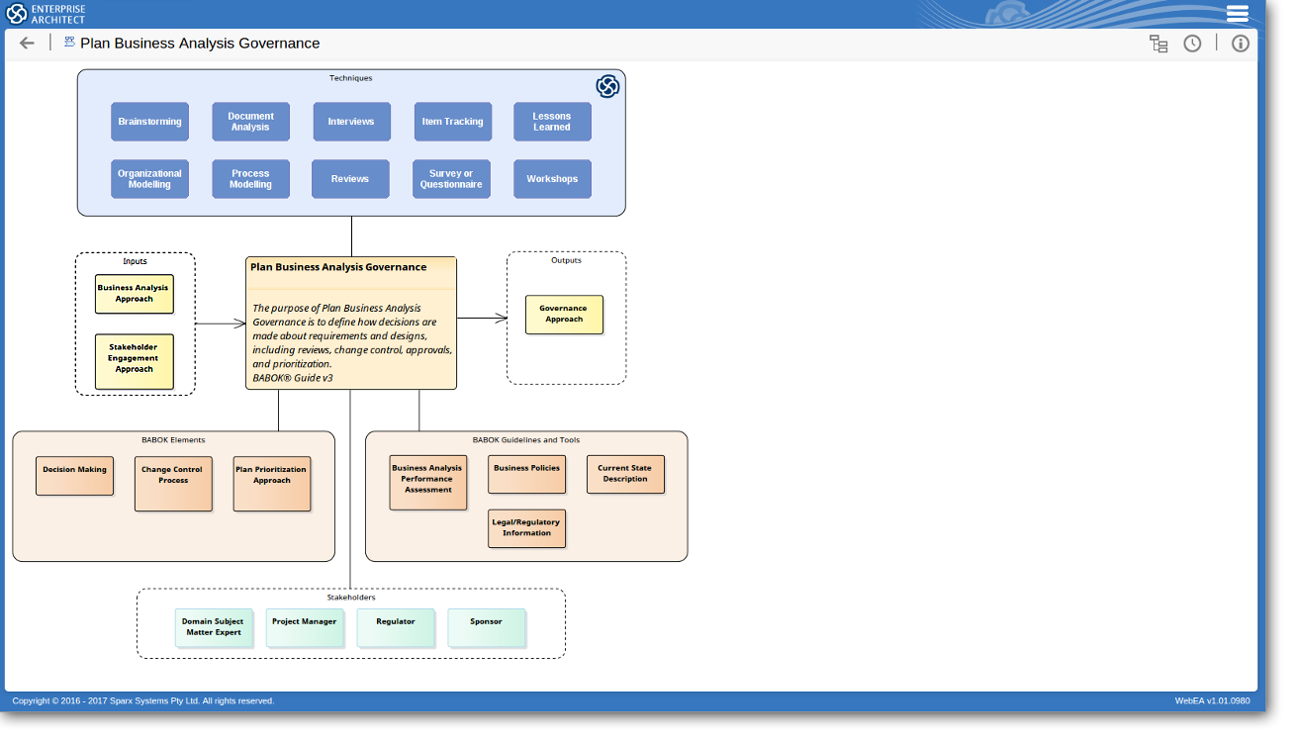Open the Change Control Process element
1296x742 pixels.
point(173,484)
